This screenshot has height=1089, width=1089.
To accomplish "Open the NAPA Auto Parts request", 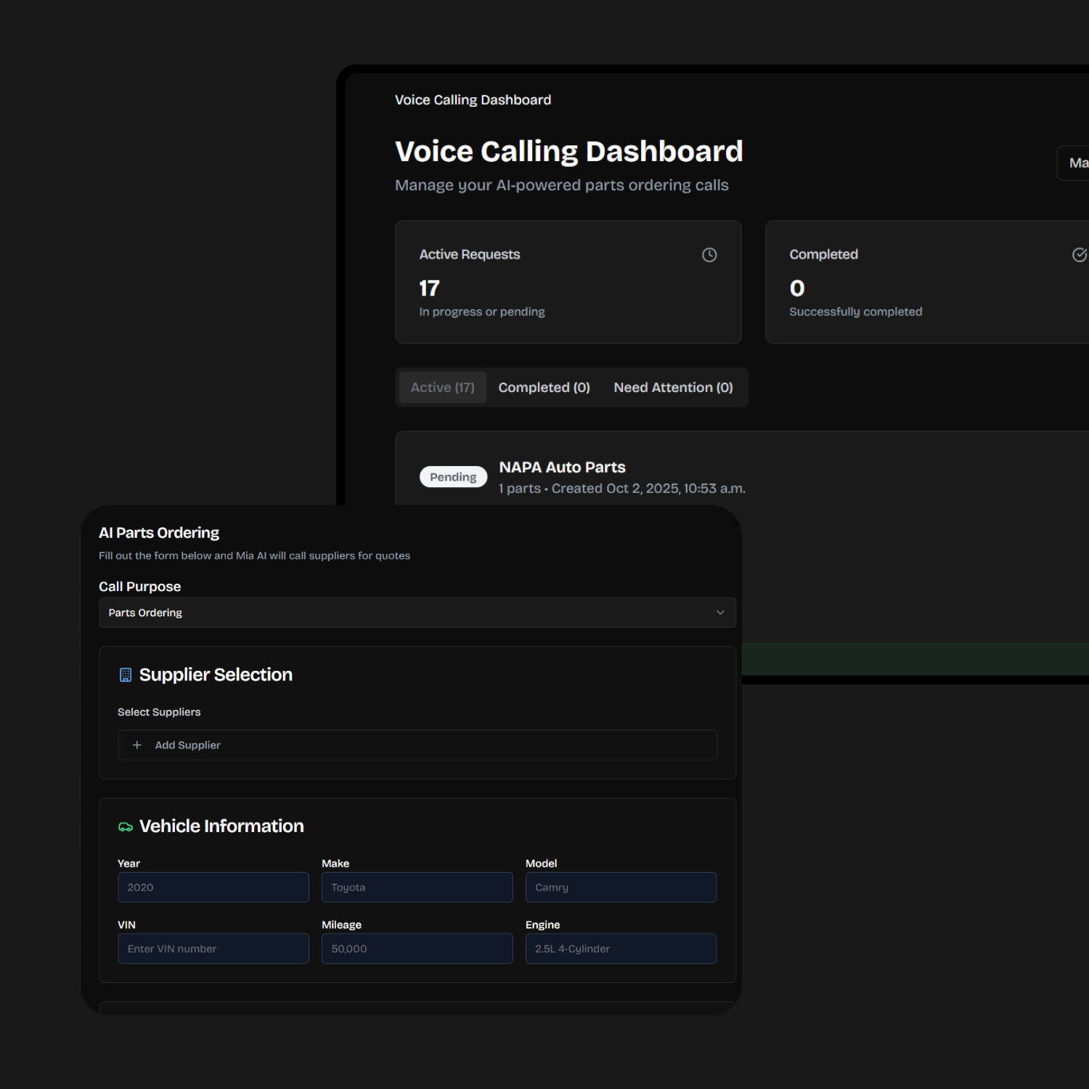I will (x=562, y=468).
